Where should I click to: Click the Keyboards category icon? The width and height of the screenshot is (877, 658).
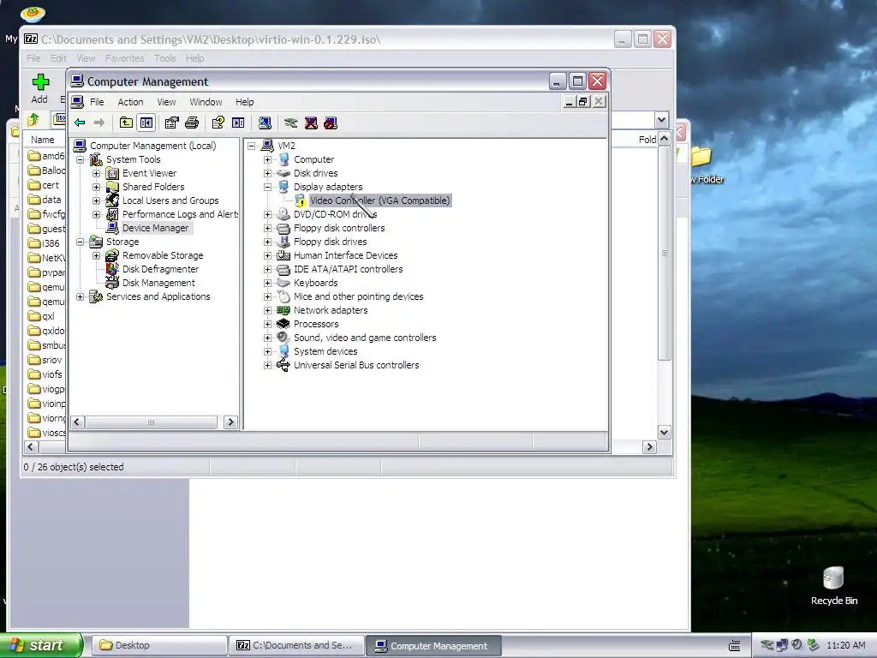(283, 283)
